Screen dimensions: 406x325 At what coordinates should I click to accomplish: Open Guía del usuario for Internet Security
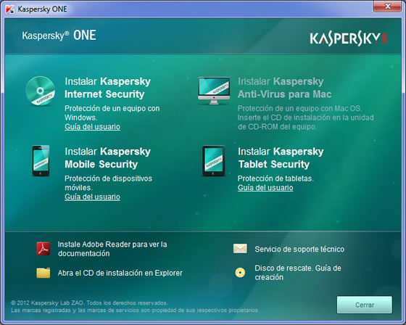[93, 127]
